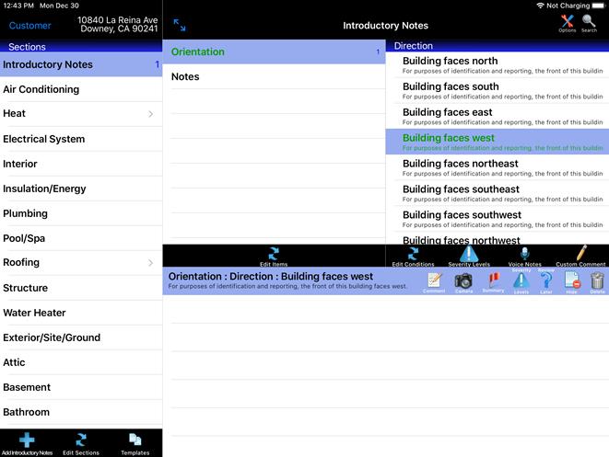Delete the comment with trash icon
The height and width of the screenshot is (457, 609).
(x=597, y=281)
